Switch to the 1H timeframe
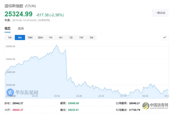 51,38
